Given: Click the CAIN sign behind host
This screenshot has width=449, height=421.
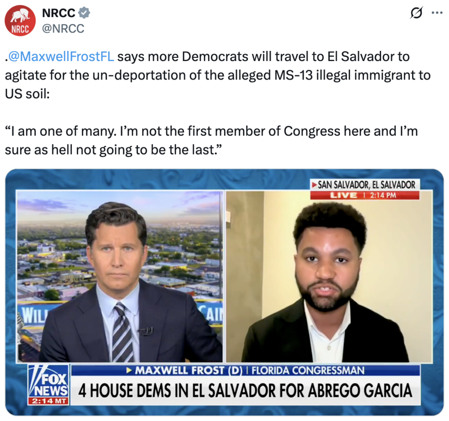Looking at the screenshot, I should [211, 313].
